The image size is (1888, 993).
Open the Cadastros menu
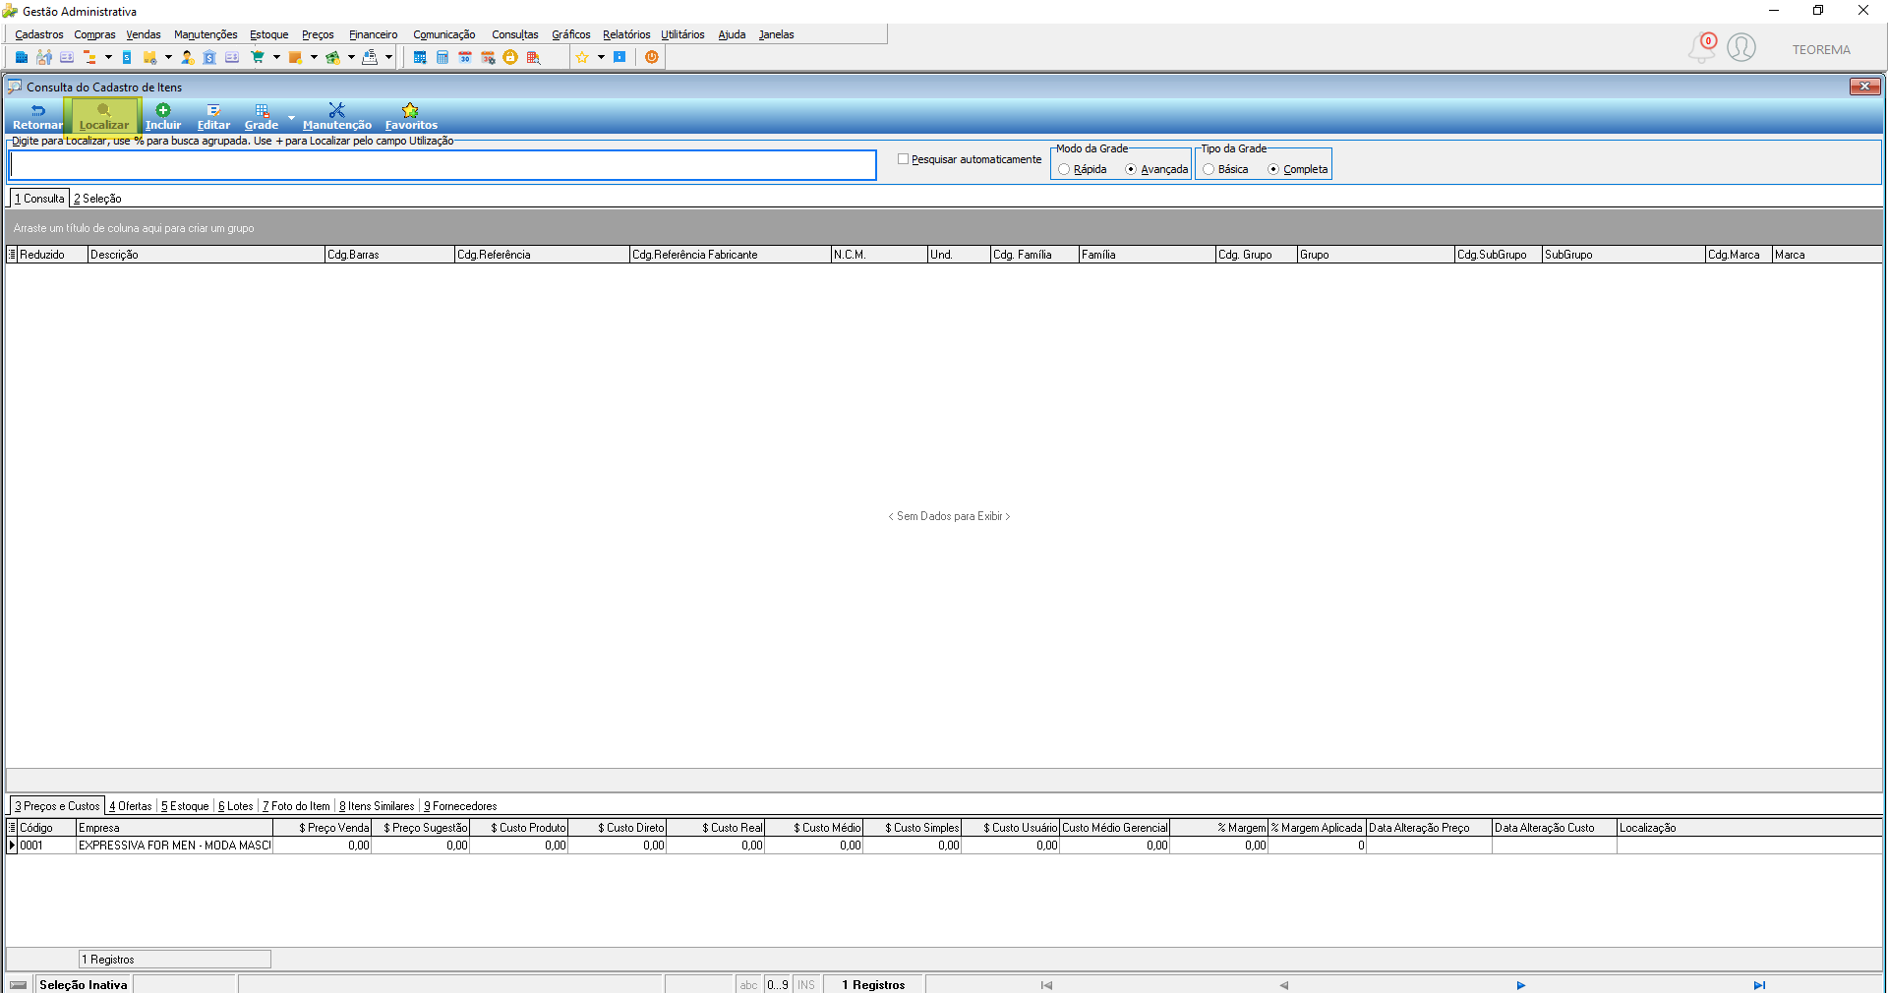38,34
